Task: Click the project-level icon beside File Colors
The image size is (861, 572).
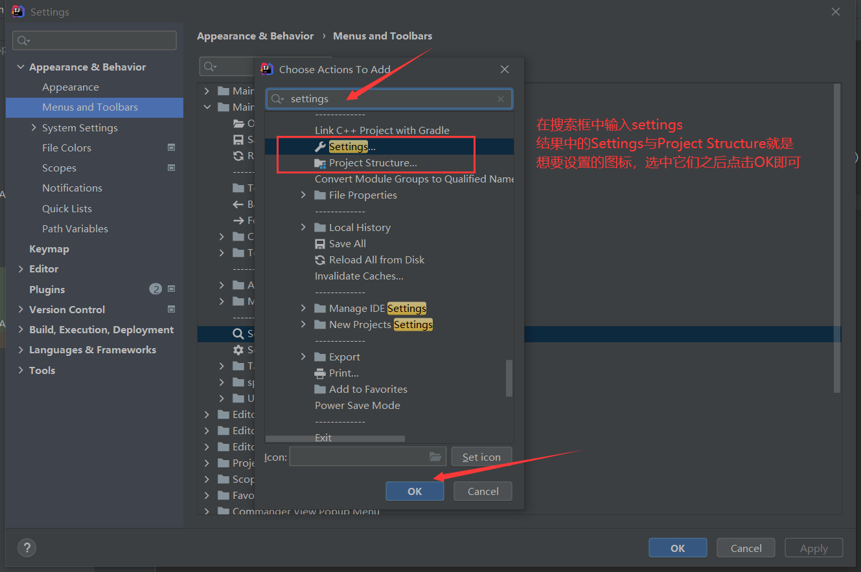Action: tap(171, 148)
